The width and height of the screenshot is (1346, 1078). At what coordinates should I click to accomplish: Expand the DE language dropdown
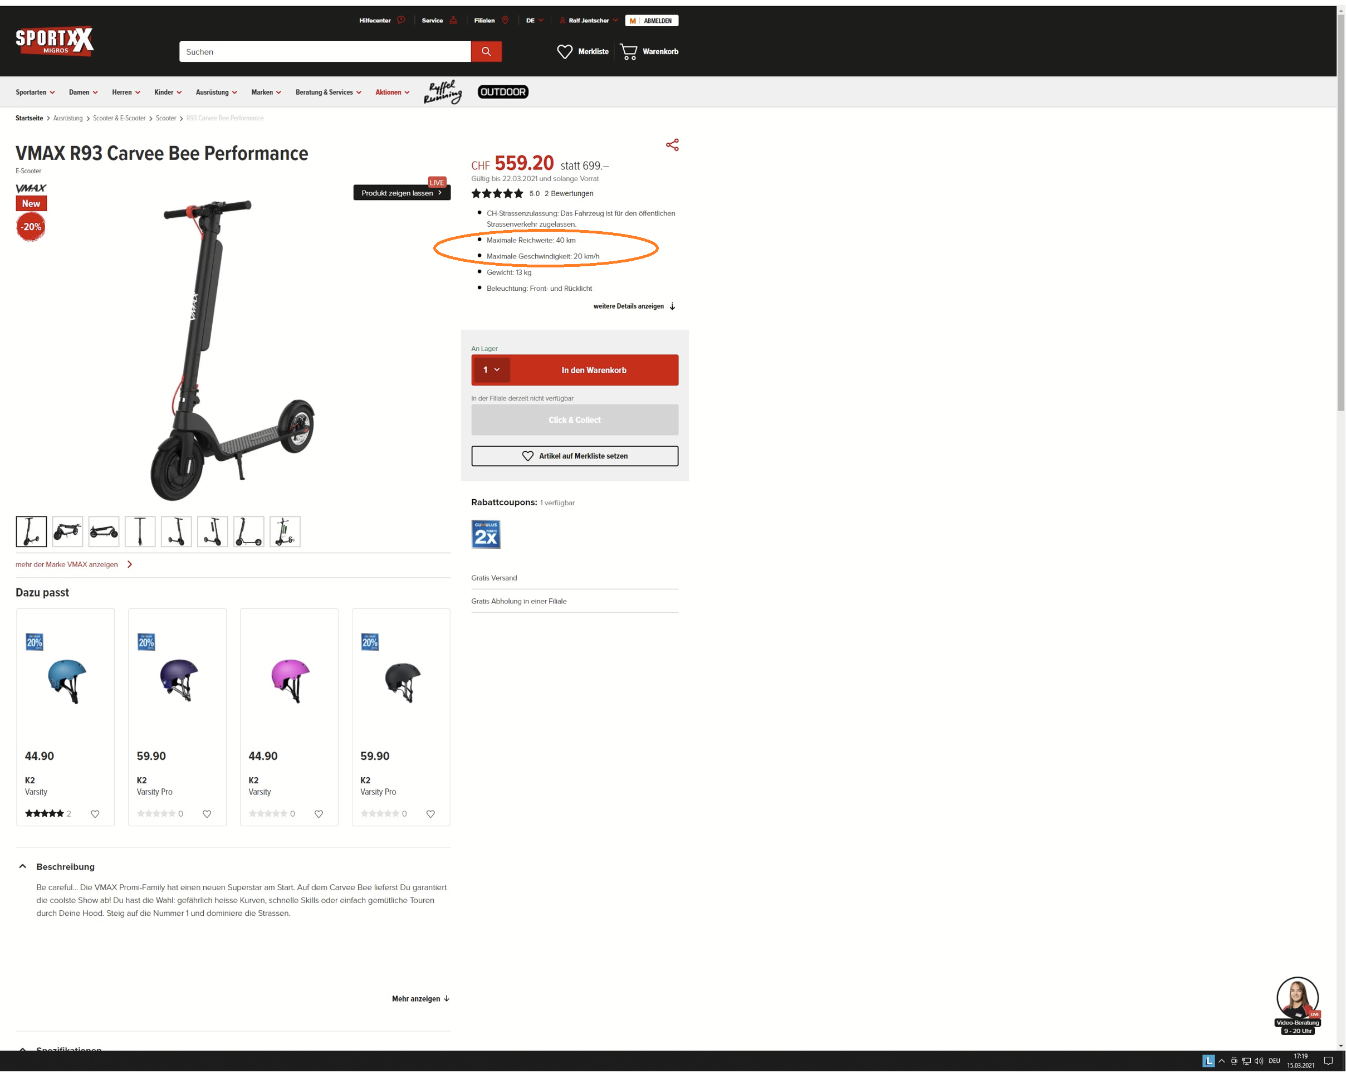coord(535,21)
